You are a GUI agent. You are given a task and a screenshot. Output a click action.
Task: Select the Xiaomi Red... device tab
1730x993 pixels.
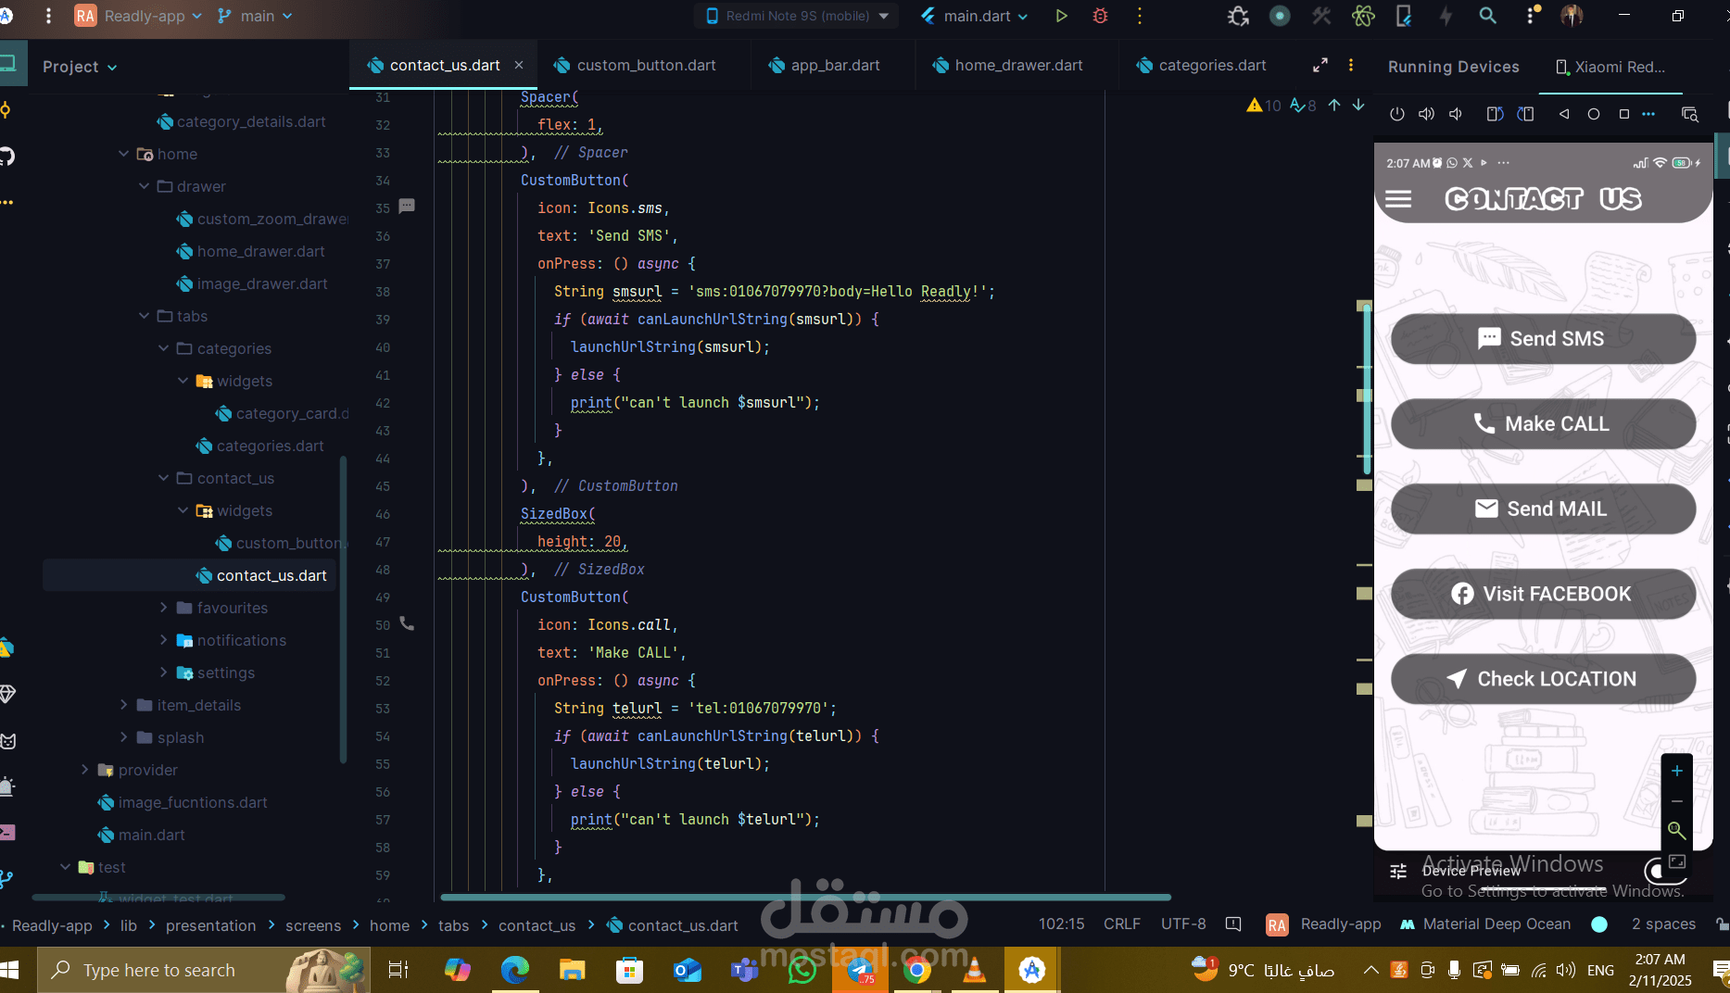[1610, 67]
